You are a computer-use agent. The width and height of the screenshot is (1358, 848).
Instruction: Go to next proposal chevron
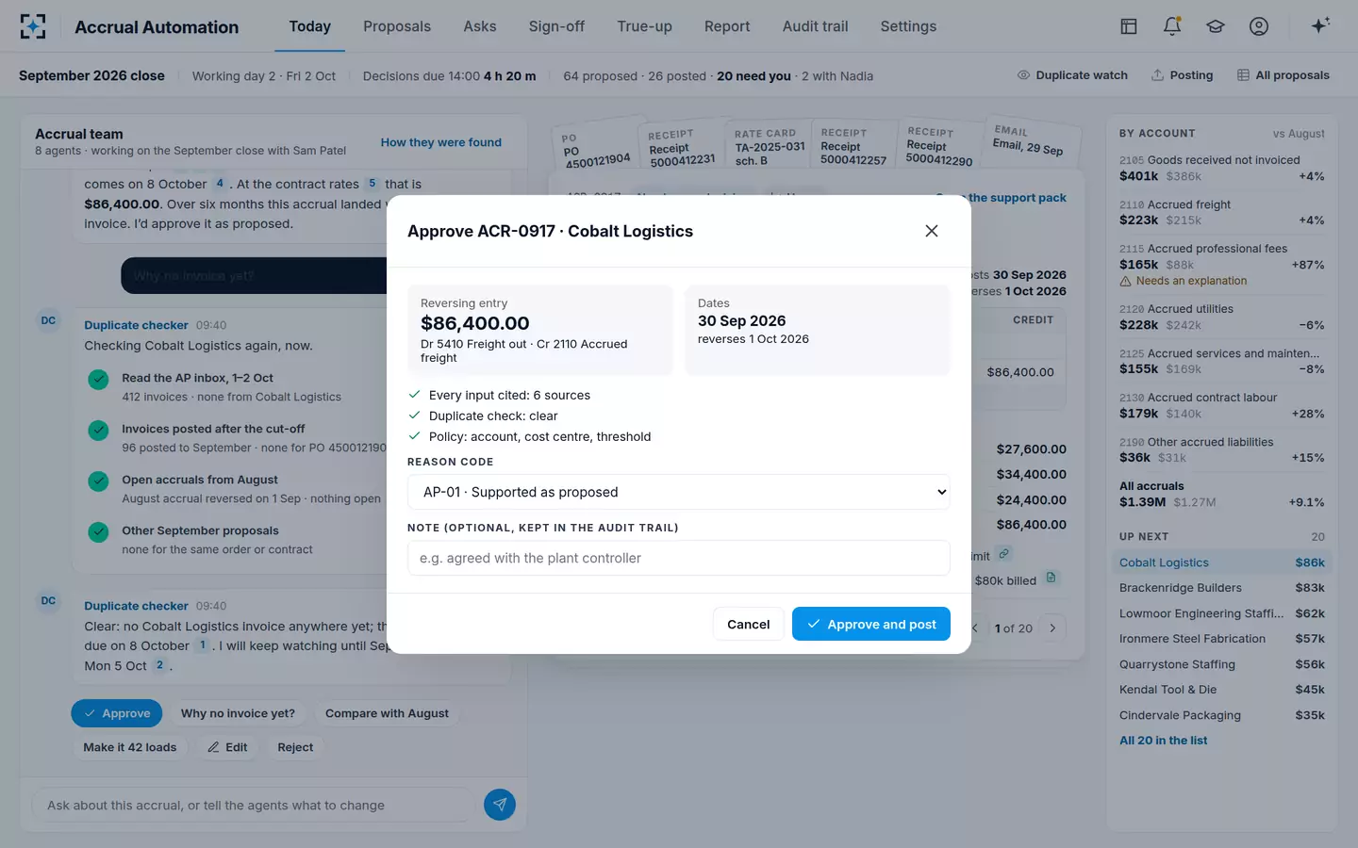pyautogui.click(x=1053, y=628)
